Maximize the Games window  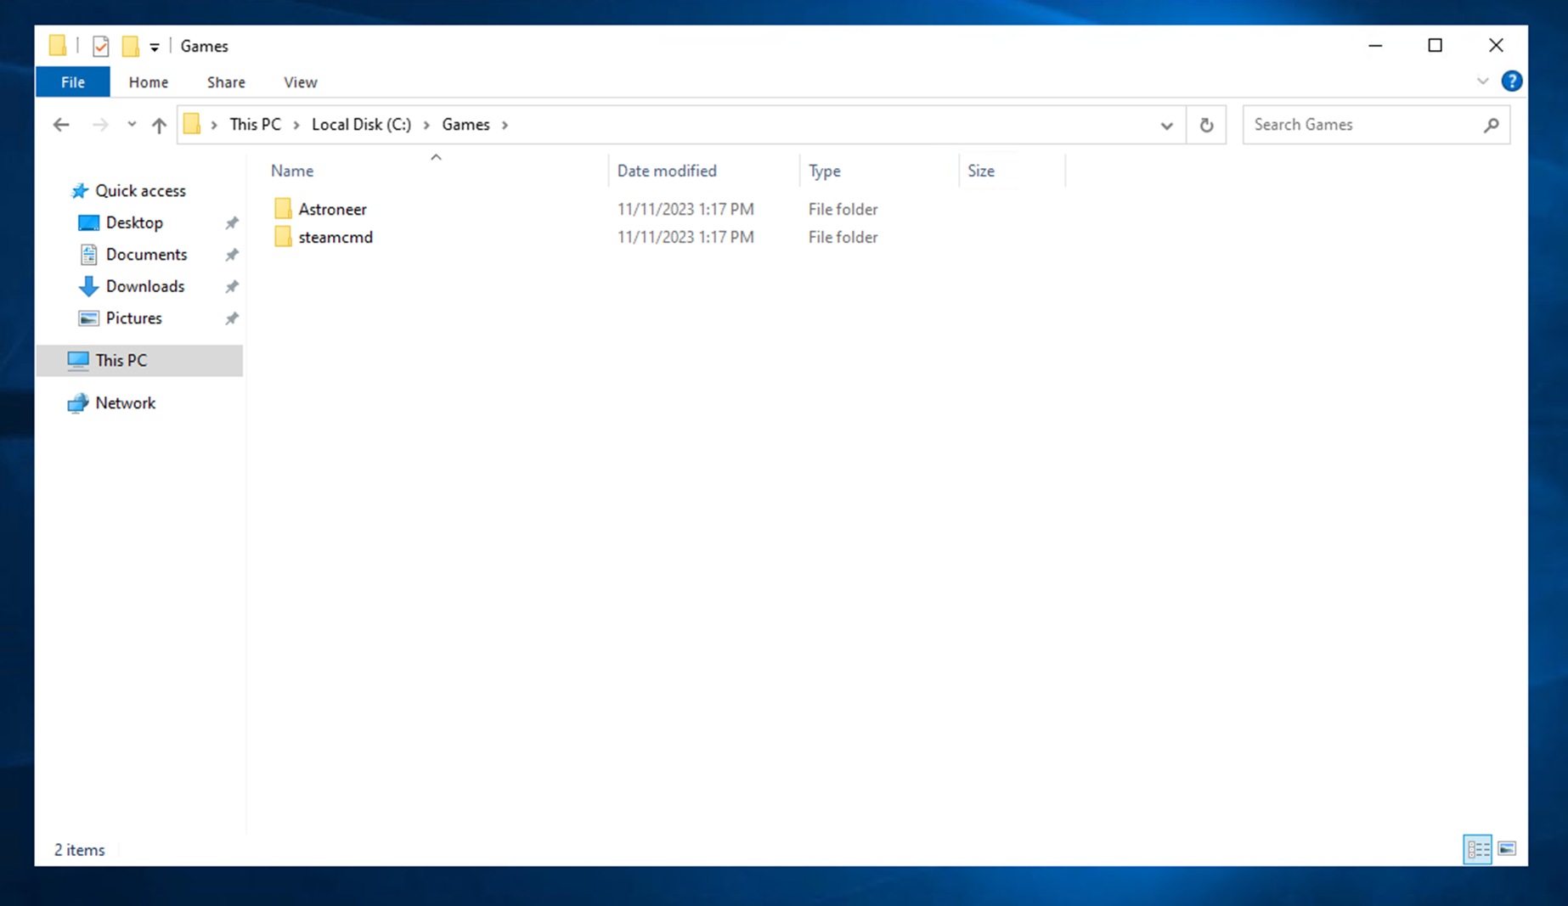(1435, 46)
